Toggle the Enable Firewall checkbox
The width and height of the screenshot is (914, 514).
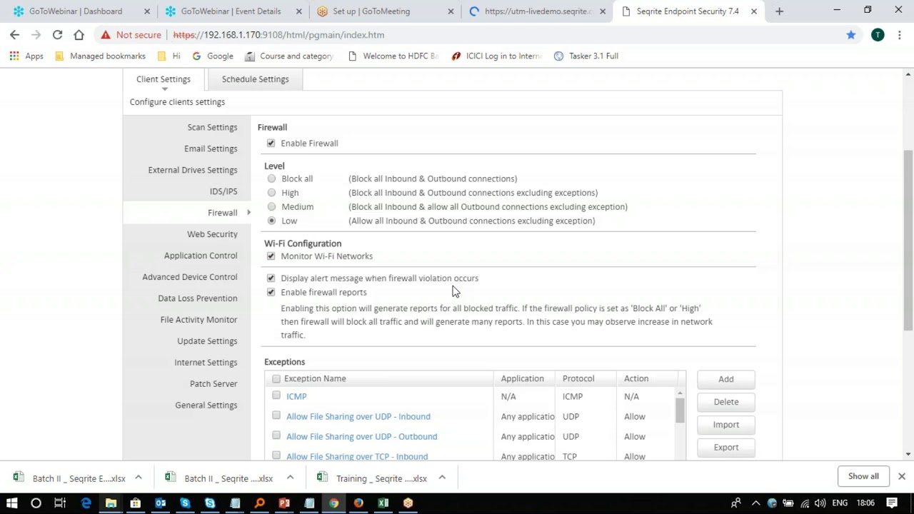click(x=271, y=143)
